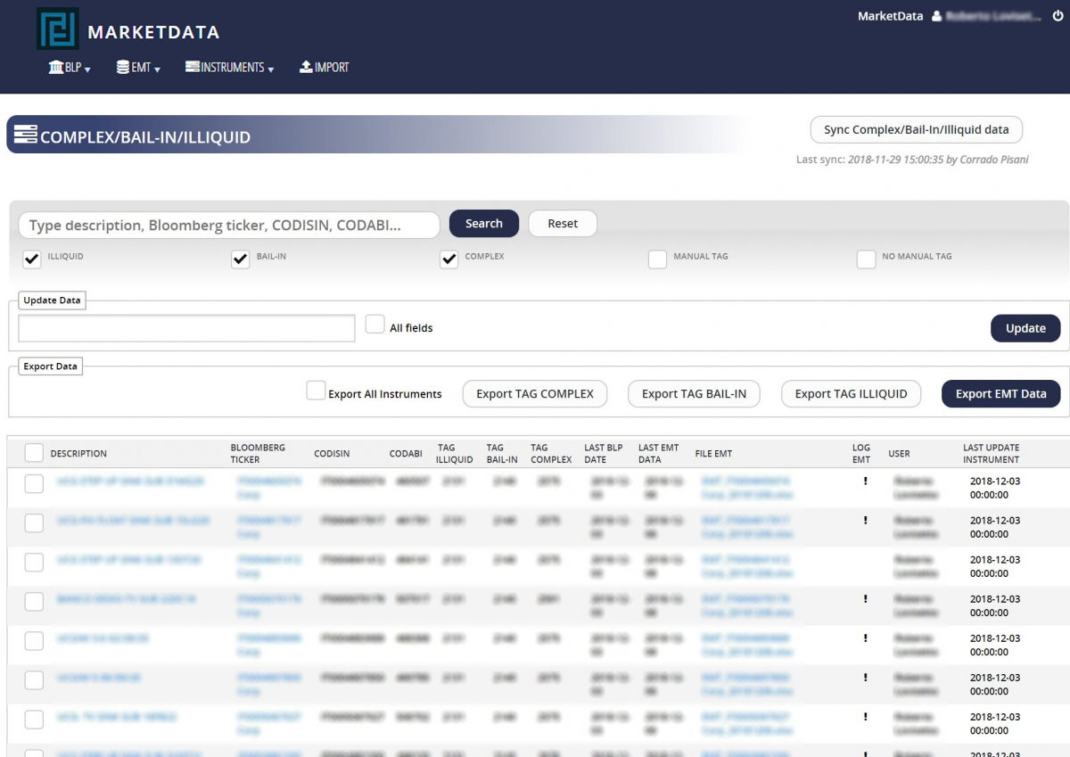The image size is (1070, 757).
Task: Click the DESCRIPTION column header
Action: tap(78, 454)
